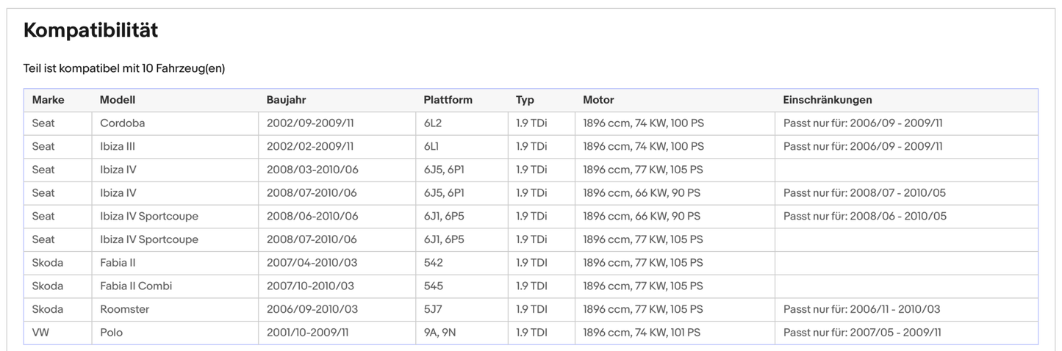1062x351 pixels.
Task: Select the Einschränkungen column header
Action: tap(828, 100)
